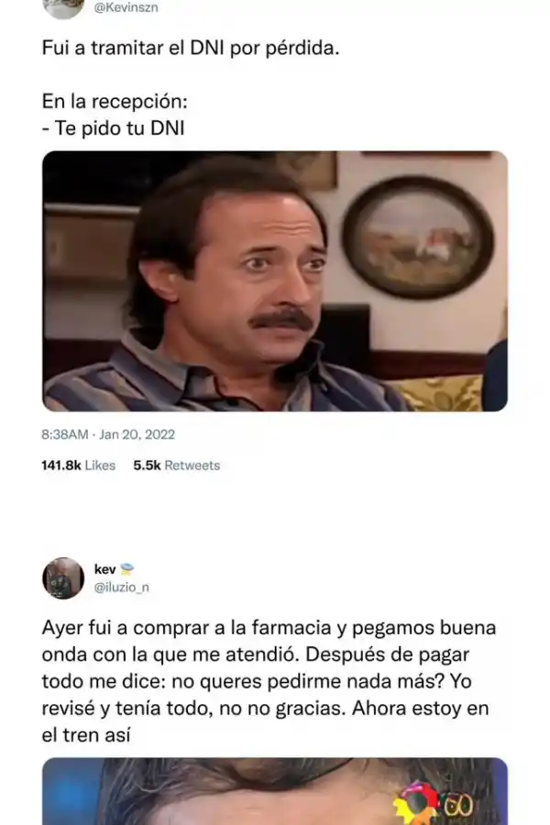Click the 'Te pido tu DNI' line
The width and height of the screenshot is (550, 825).
(x=113, y=128)
